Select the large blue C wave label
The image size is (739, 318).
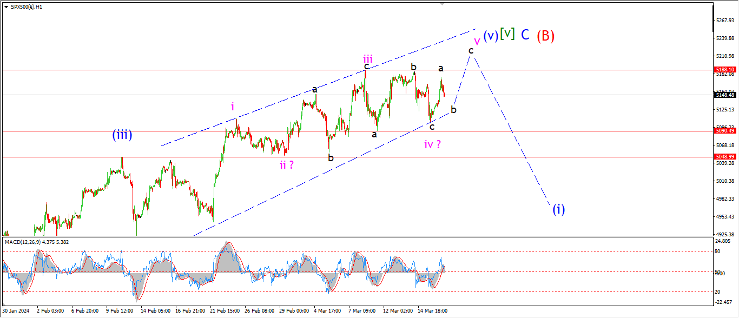click(x=525, y=35)
